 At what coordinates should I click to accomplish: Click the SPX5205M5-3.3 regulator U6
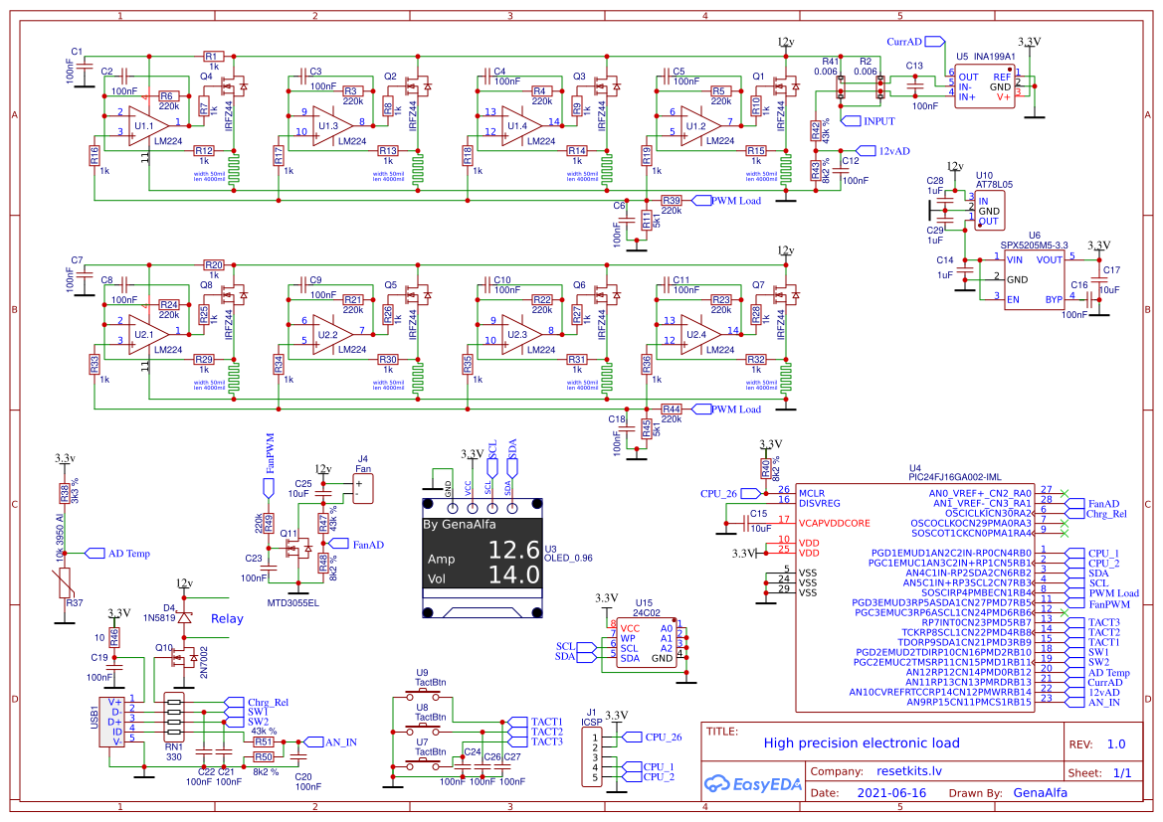pos(1035,278)
